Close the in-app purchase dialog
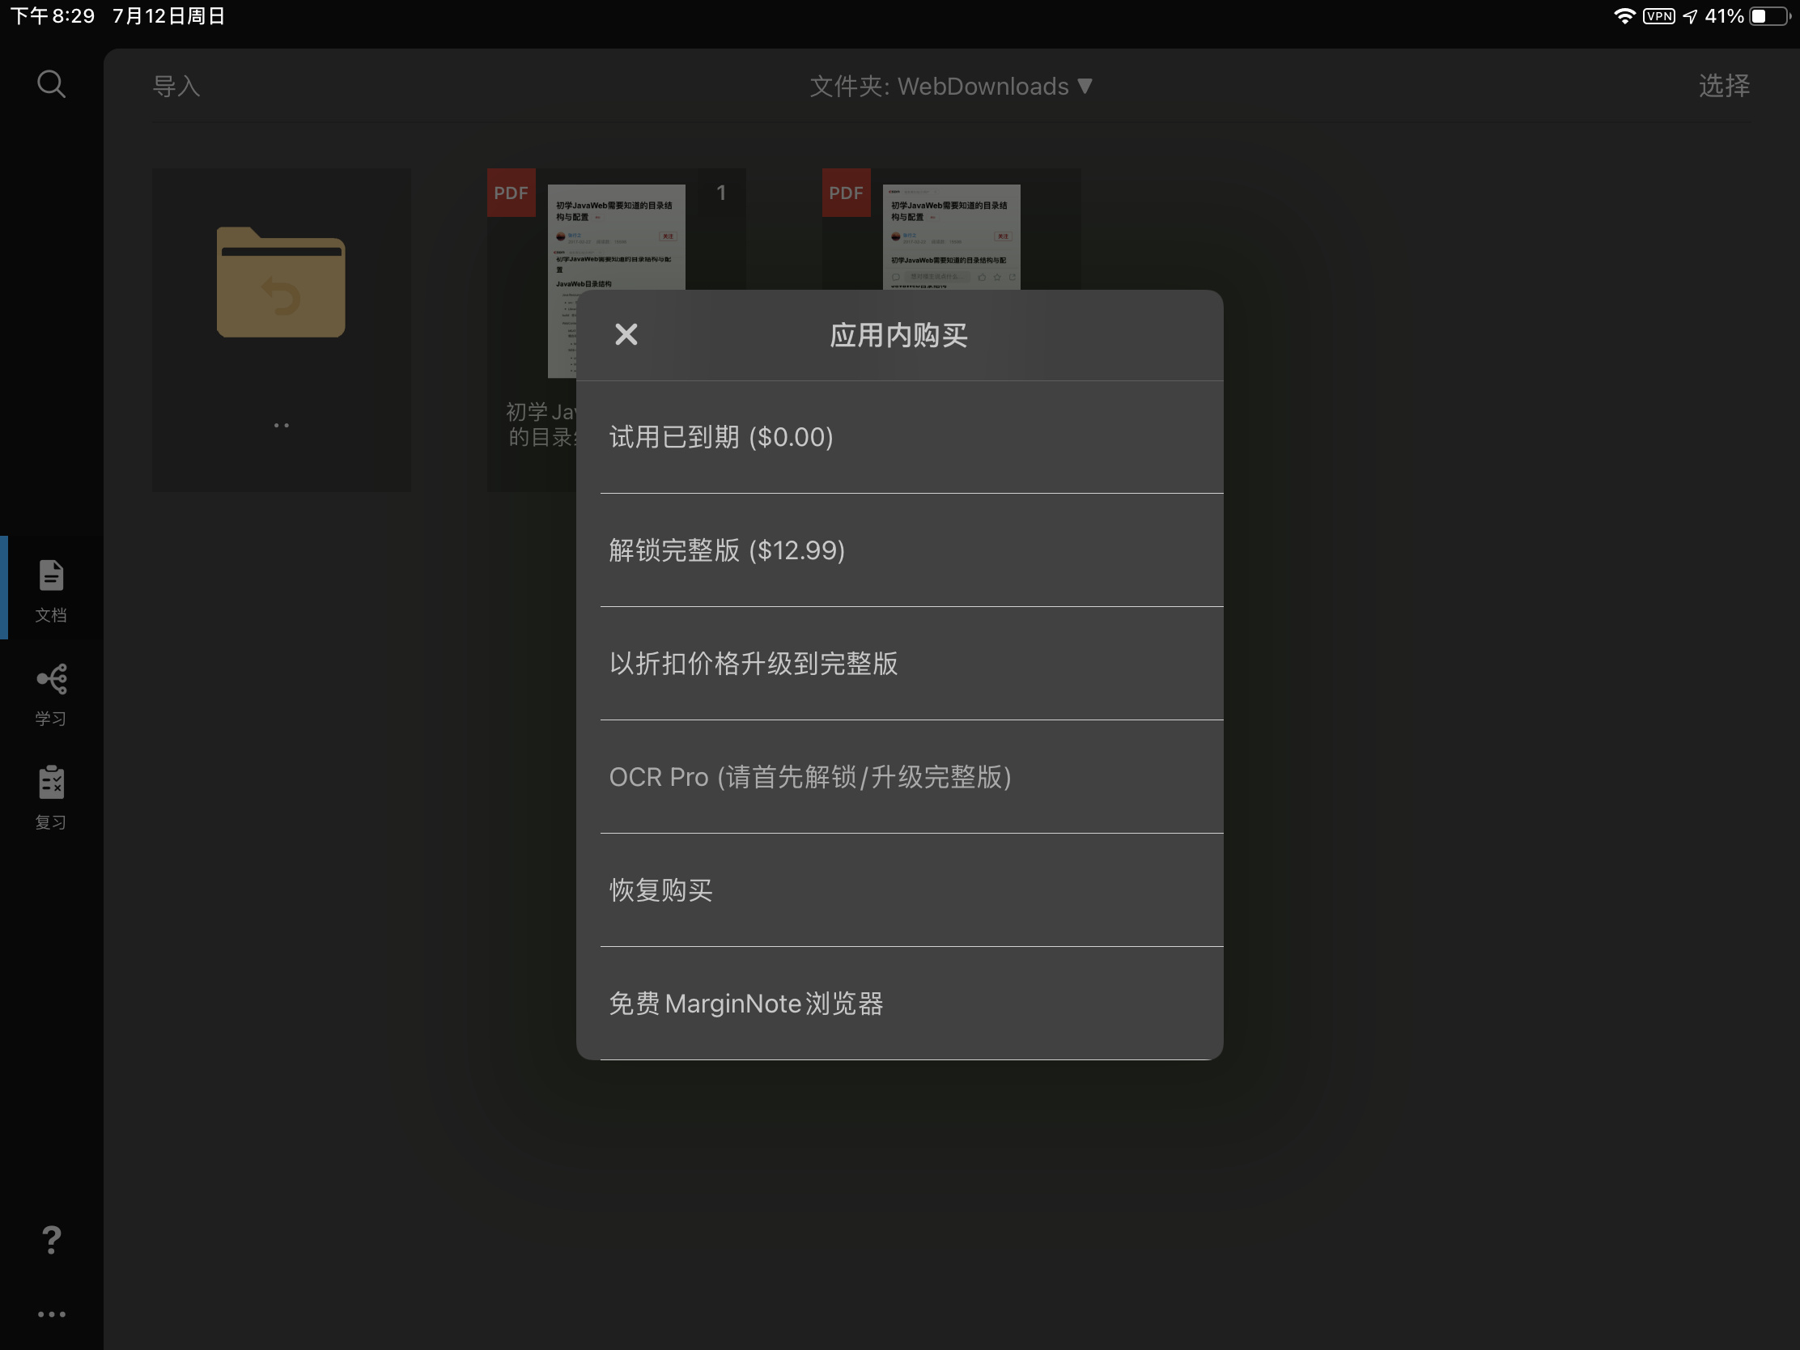1800x1350 pixels. pyautogui.click(x=626, y=334)
